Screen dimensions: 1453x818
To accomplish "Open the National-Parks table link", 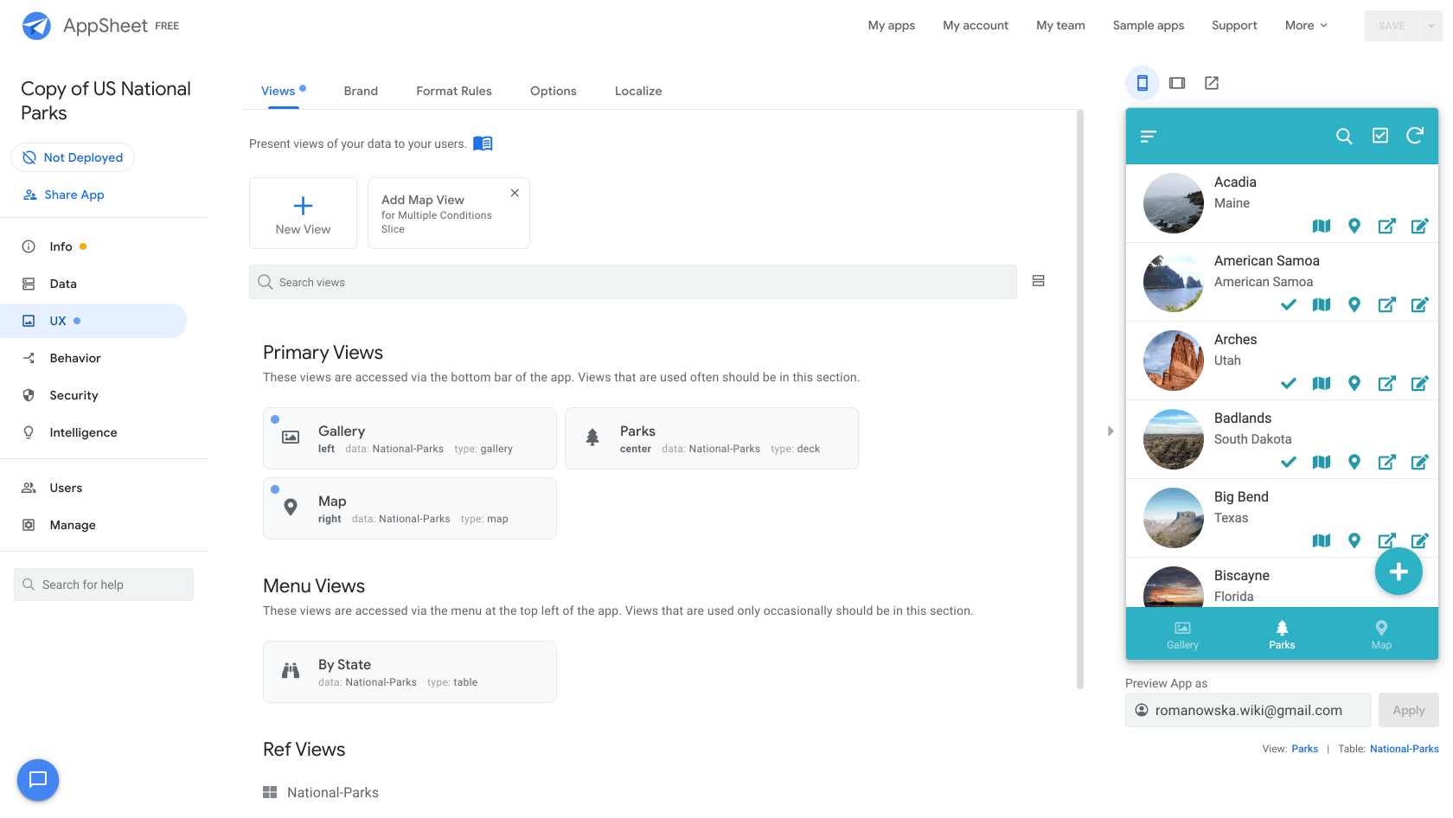I will (x=1405, y=749).
